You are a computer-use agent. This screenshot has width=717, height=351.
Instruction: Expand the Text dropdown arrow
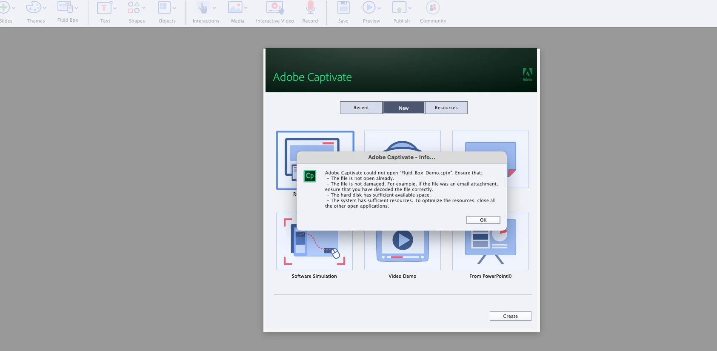[115, 8]
